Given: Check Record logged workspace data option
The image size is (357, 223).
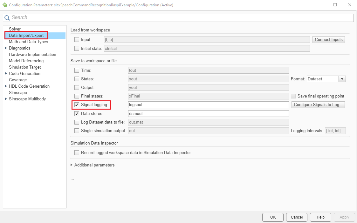Looking at the screenshot, I should [x=77, y=153].
